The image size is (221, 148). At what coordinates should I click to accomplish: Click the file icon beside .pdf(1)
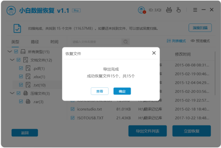(x=28, y=68)
